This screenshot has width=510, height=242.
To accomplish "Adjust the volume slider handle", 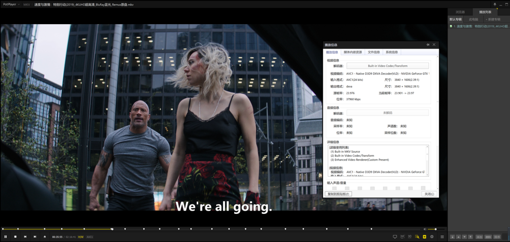I will click(x=436, y=229).
